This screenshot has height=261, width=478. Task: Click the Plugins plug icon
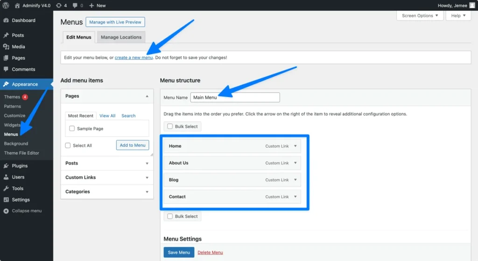click(6, 166)
